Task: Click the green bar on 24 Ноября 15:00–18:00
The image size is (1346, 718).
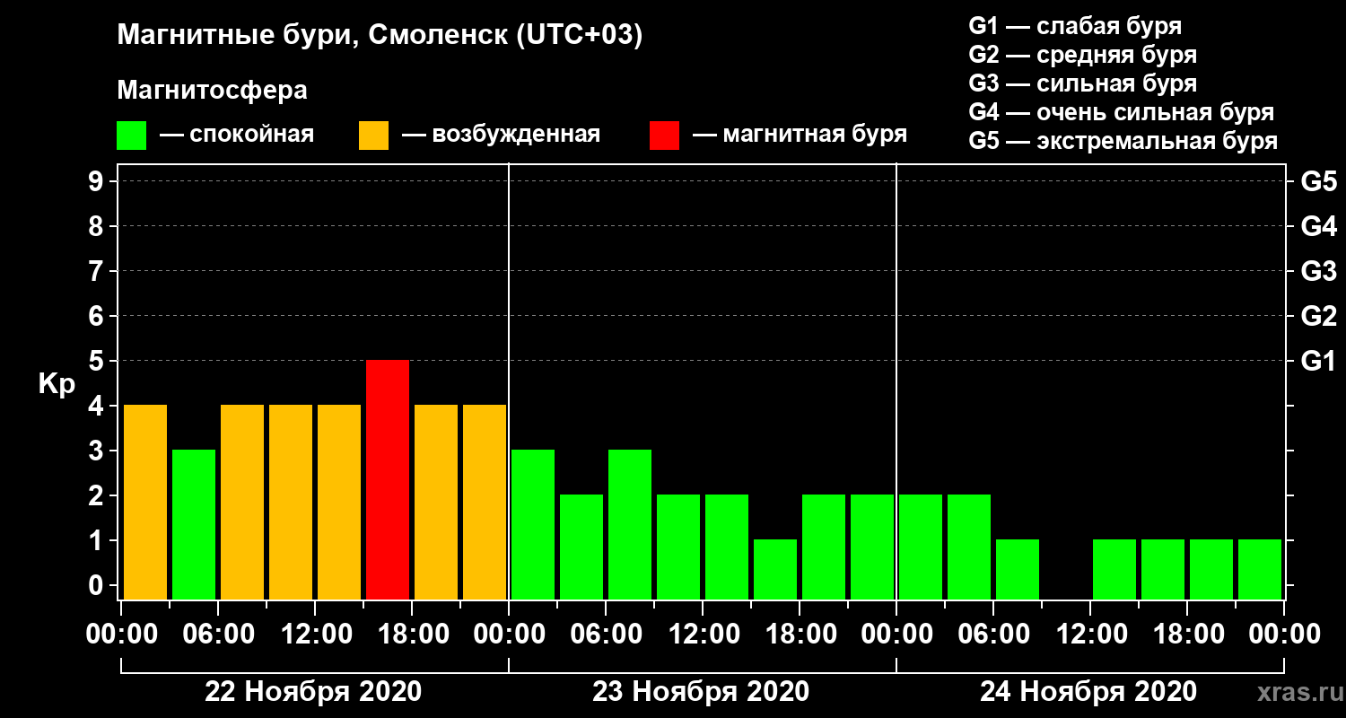Action: click(x=1163, y=570)
